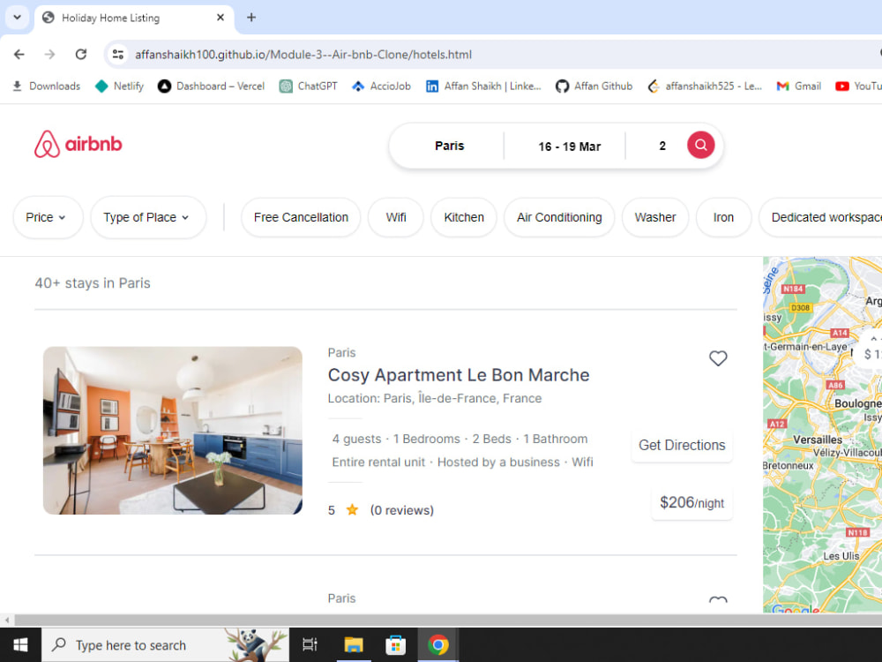Go back with browser back arrow
Viewport: 882px width, 662px height.
click(19, 54)
